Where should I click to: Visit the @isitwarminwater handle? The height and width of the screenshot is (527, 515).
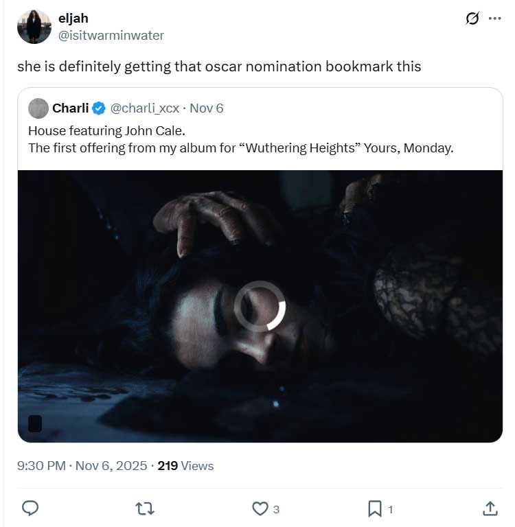pyautogui.click(x=111, y=34)
